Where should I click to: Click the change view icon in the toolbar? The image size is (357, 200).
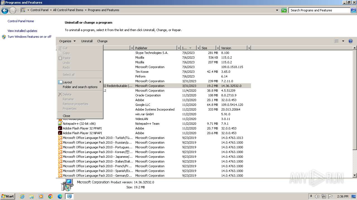pyautogui.click(x=336, y=41)
